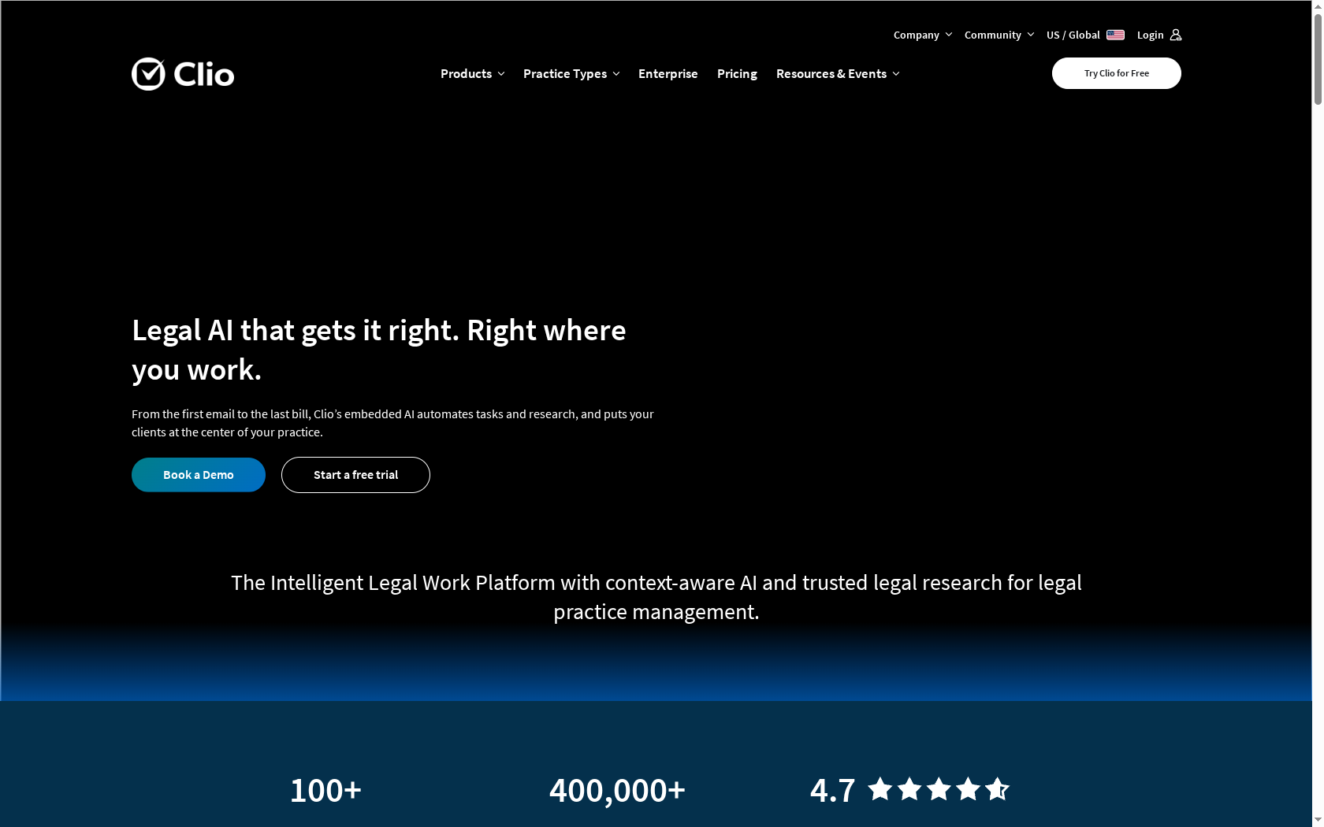This screenshot has width=1324, height=827.
Task: Click the Start a free trial button
Action: point(355,474)
